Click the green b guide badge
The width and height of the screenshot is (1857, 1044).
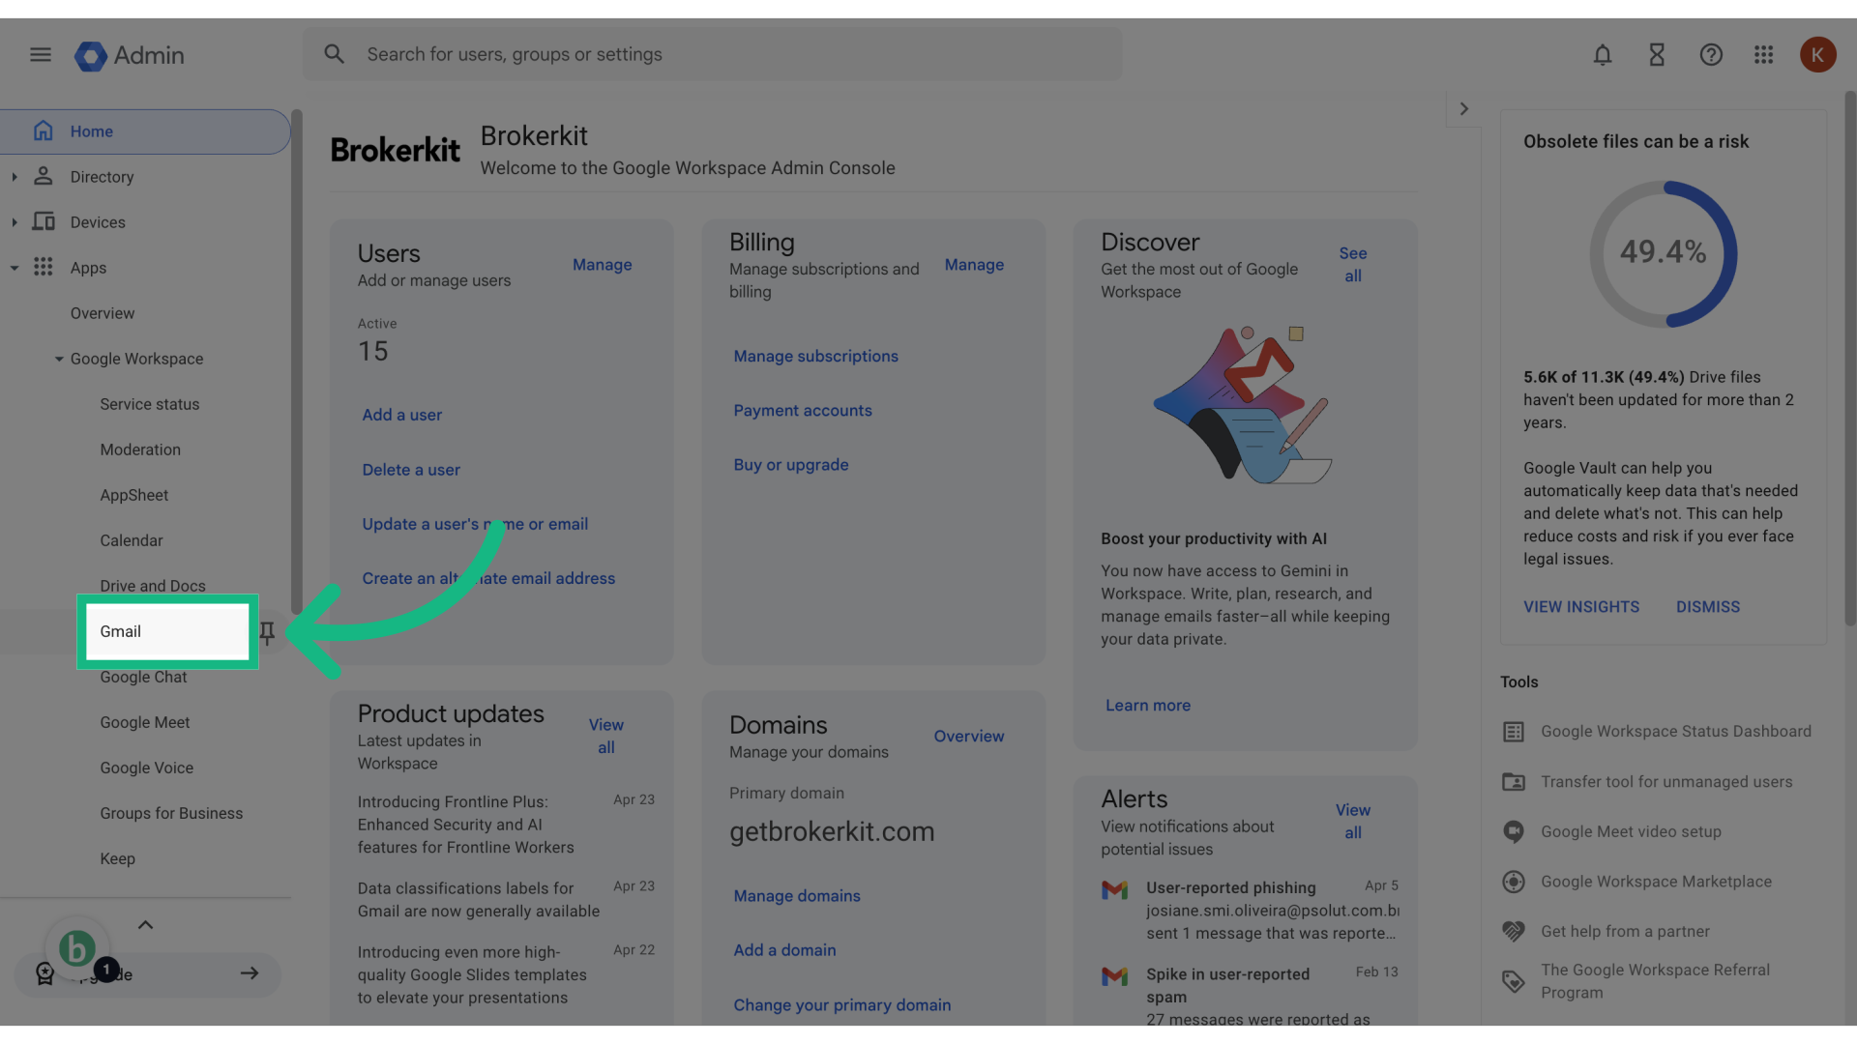(77, 948)
